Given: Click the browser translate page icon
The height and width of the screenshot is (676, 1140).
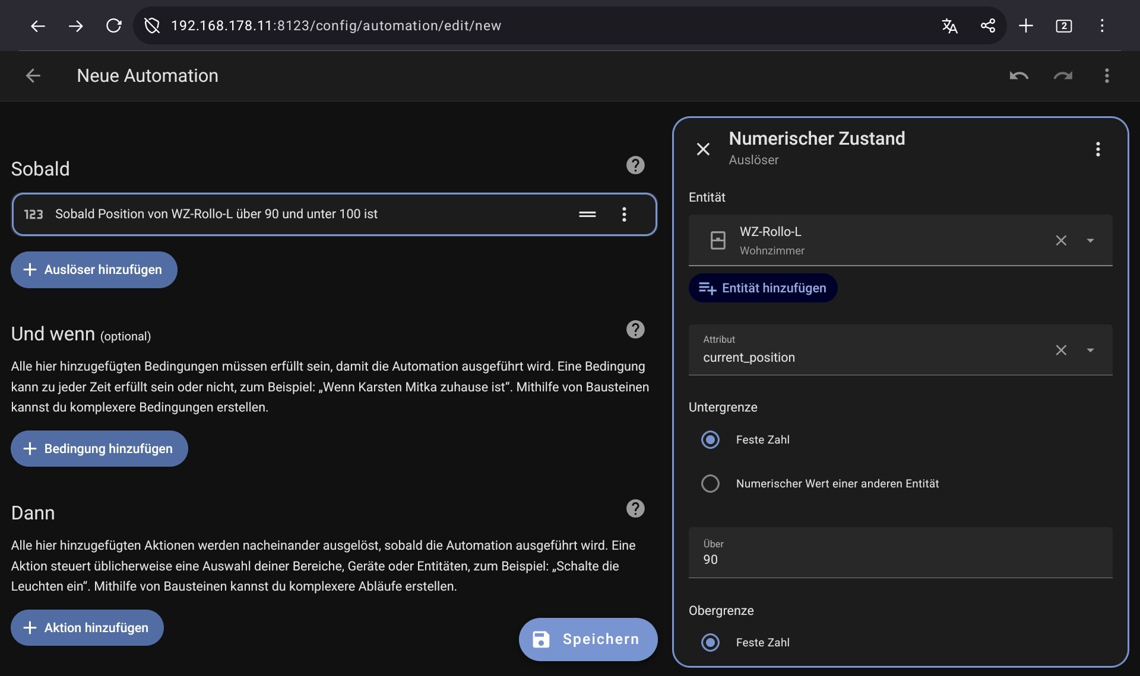Looking at the screenshot, I should pyautogui.click(x=949, y=26).
